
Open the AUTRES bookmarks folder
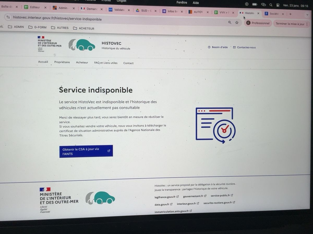60,28
